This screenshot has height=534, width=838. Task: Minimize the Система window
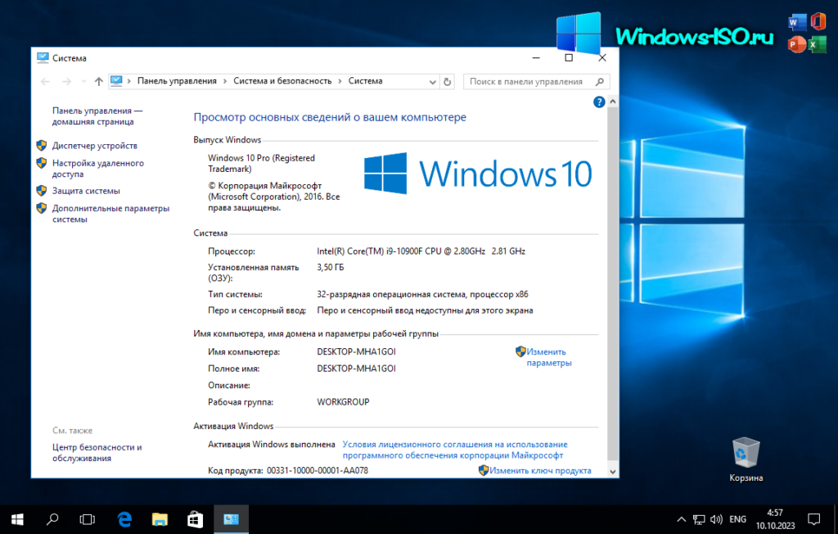point(536,58)
